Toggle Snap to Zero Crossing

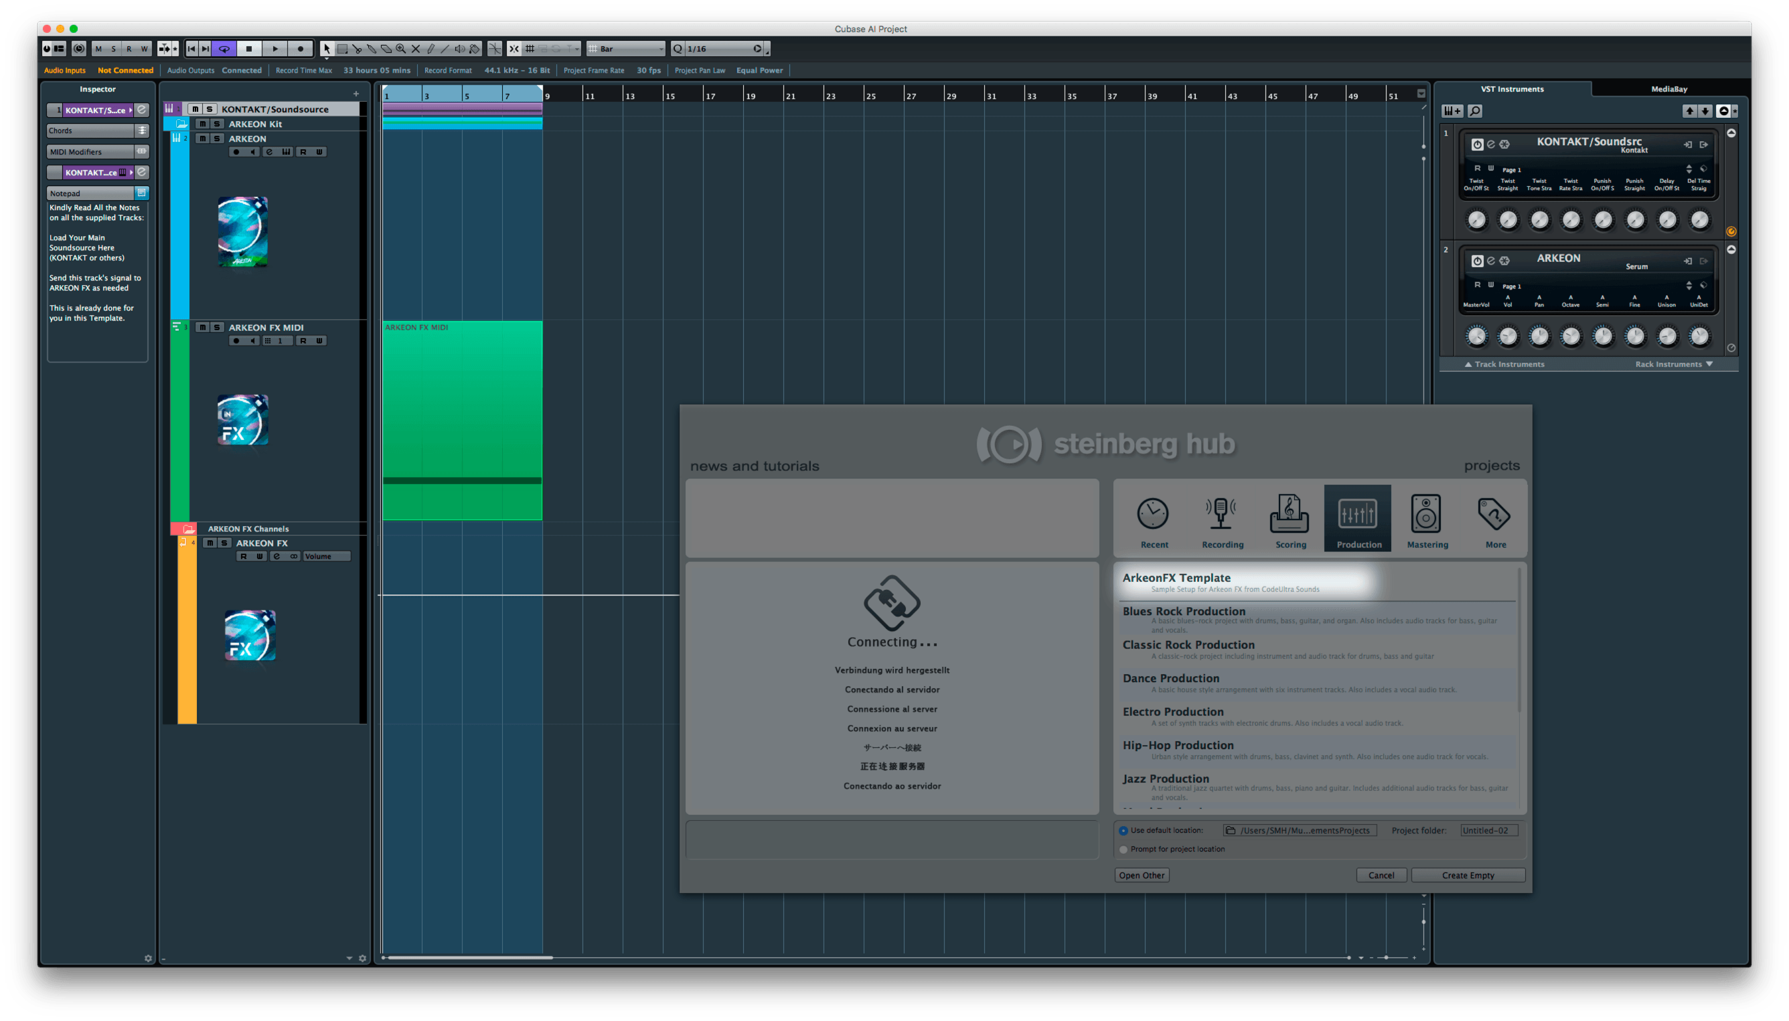coord(494,48)
